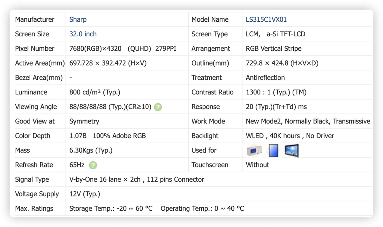Open the LS315C1VX01 model name link

(x=266, y=19)
